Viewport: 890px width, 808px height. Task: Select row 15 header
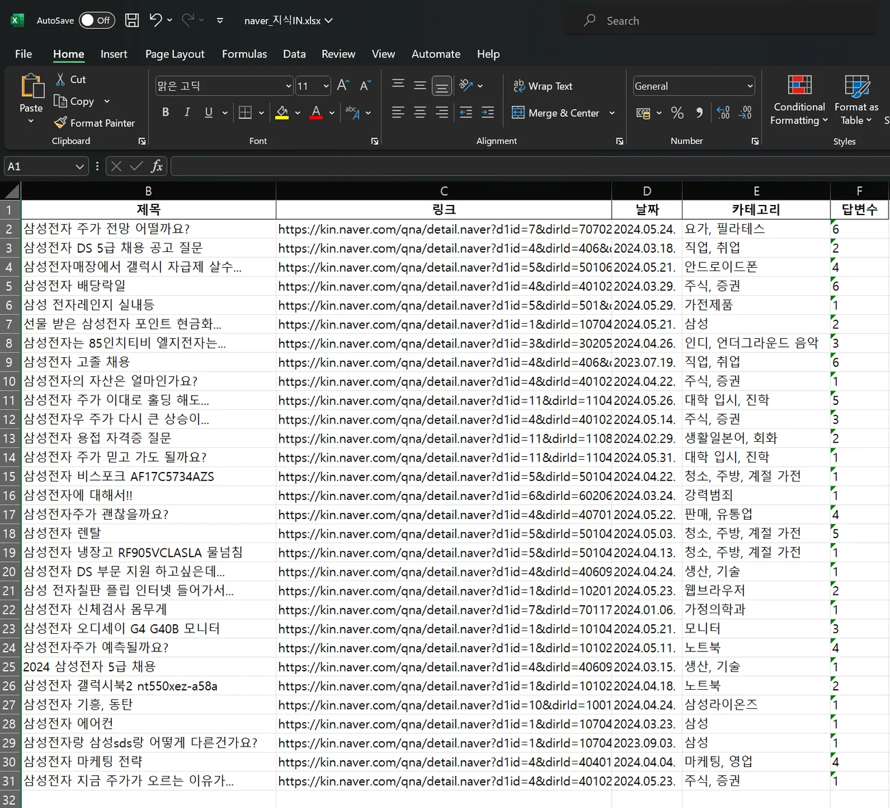click(10, 476)
